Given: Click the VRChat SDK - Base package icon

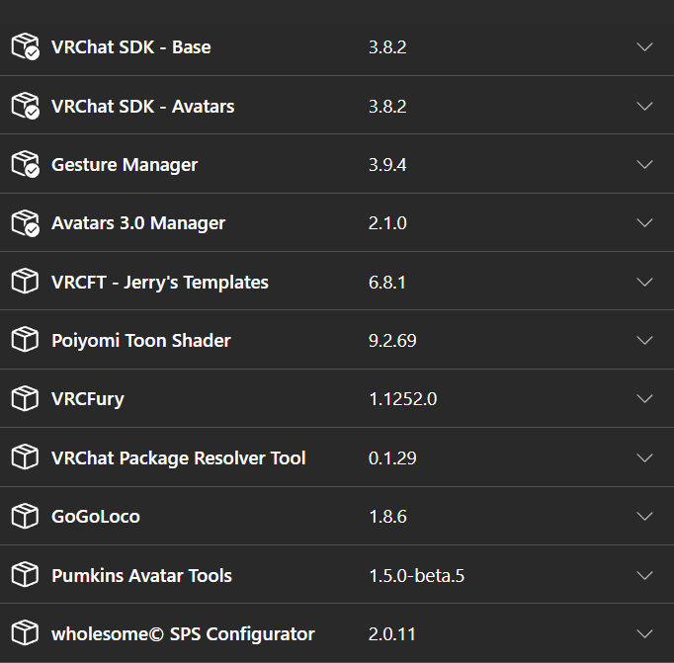Looking at the screenshot, I should pos(25,46).
